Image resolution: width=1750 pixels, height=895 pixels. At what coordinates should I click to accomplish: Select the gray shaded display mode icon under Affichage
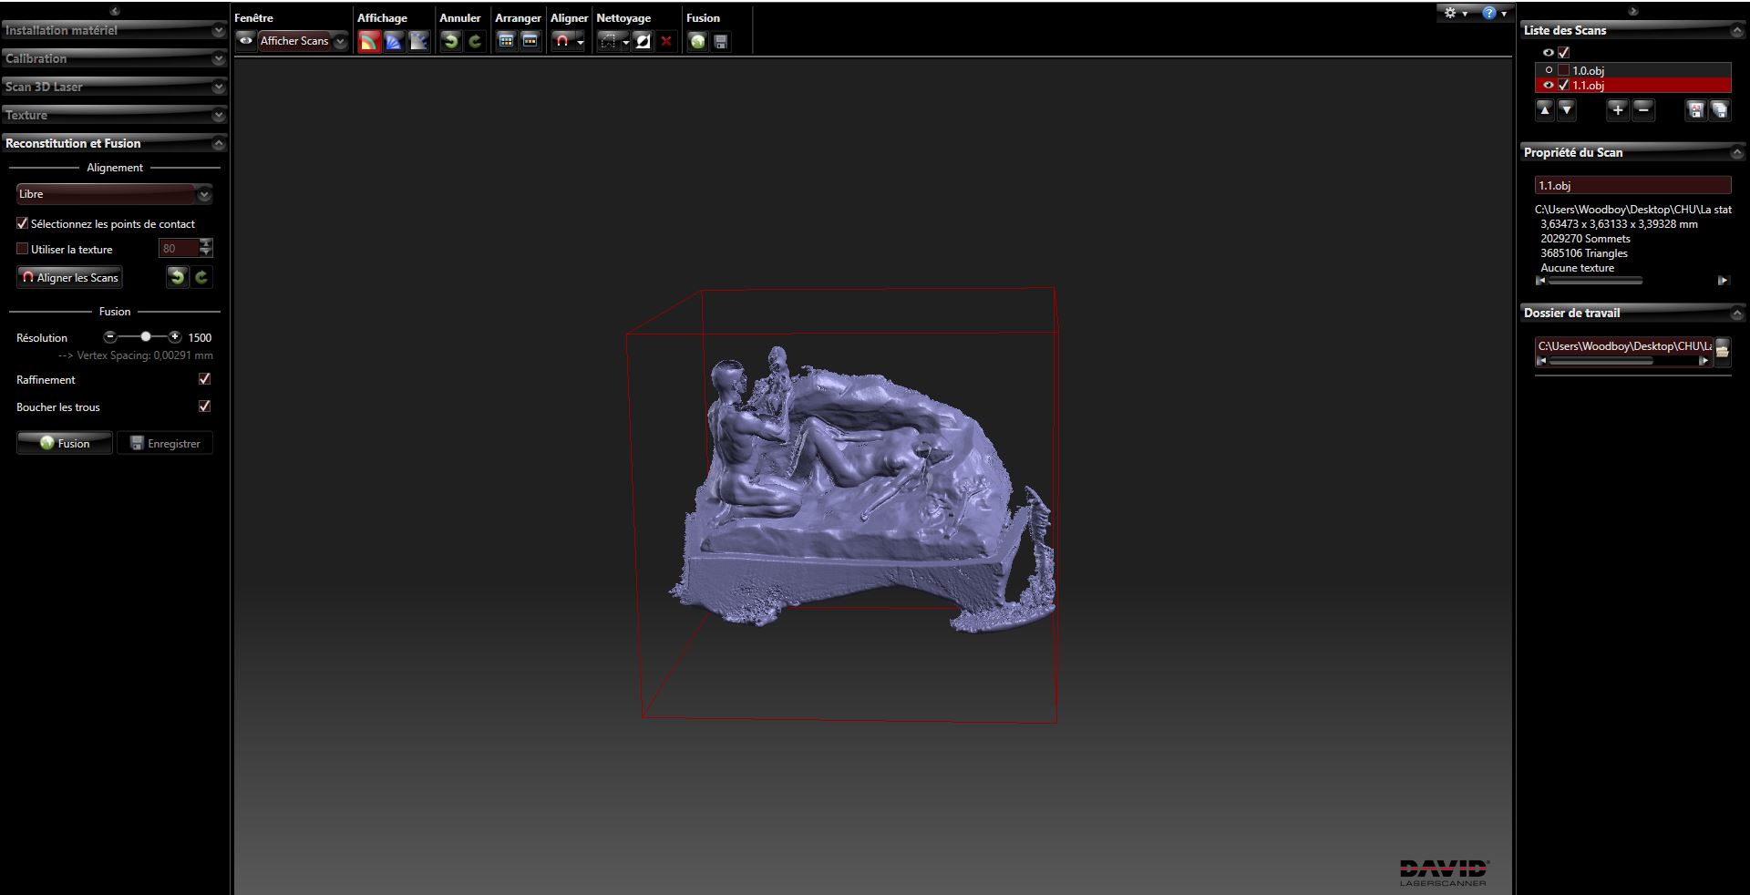coord(418,41)
